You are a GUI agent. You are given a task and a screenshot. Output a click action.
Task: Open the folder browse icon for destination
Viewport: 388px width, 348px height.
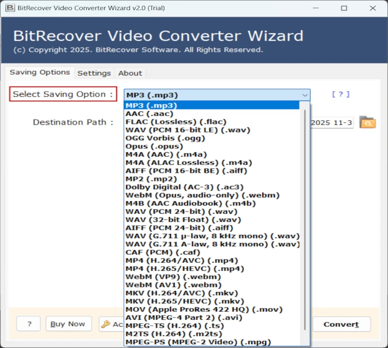[368, 122]
